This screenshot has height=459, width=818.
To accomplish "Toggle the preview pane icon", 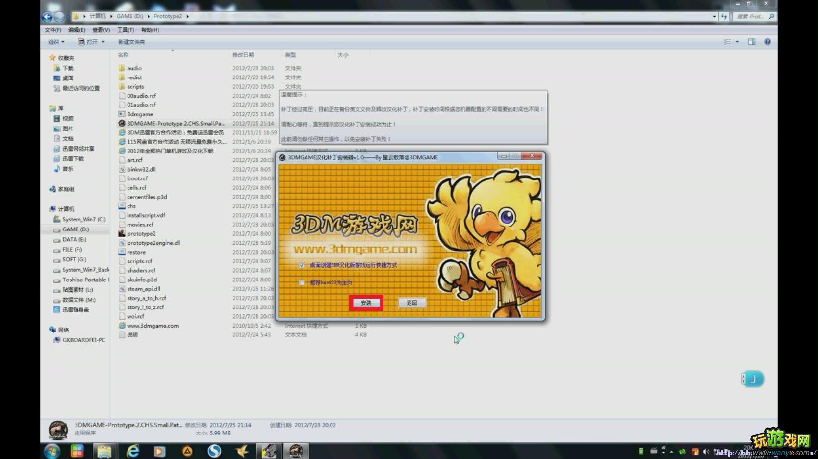I will pyautogui.click(x=752, y=42).
